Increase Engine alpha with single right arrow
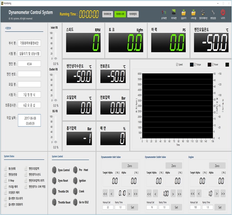Image resolution: width=232 pixels, height=215 pixels. click(217, 193)
